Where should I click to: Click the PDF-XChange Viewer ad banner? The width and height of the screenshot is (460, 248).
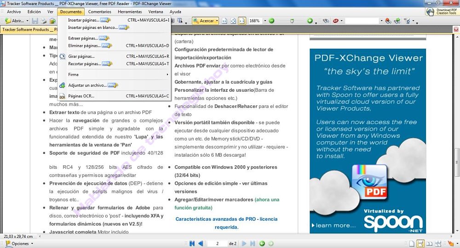(368, 141)
